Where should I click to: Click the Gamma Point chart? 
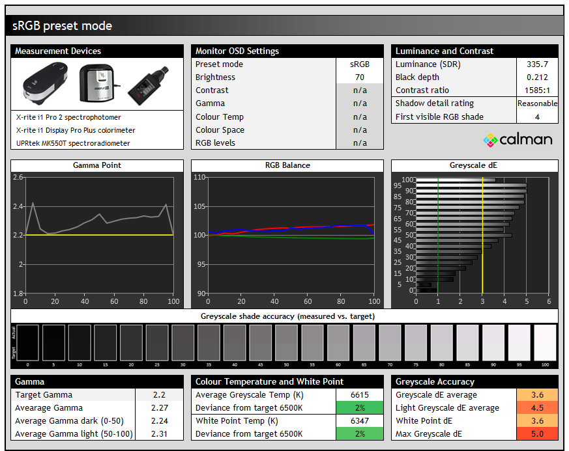[99, 234]
